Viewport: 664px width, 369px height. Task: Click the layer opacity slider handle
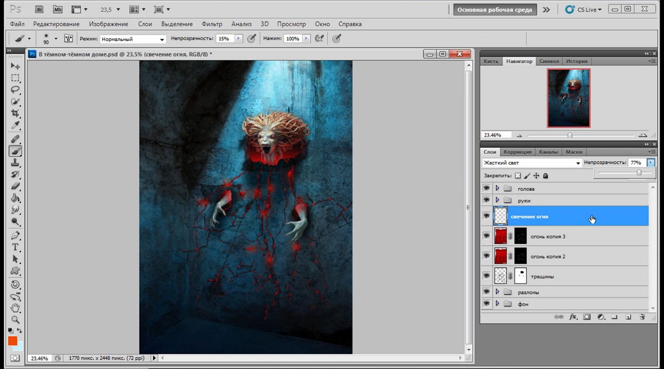(x=639, y=173)
